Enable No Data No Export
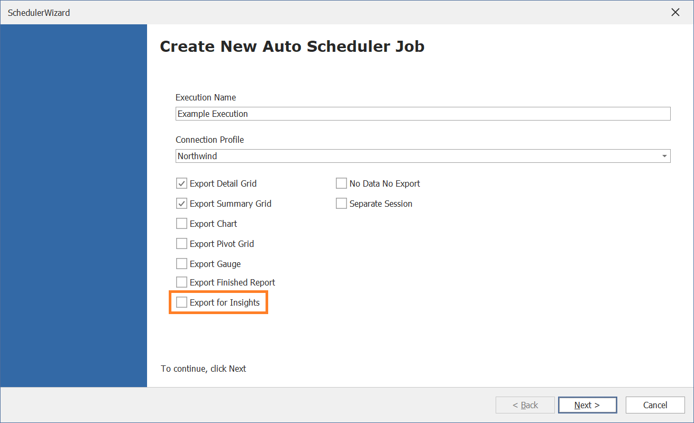Image resolution: width=694 pixels, height=423 pixels. click(x=341, y=183)
